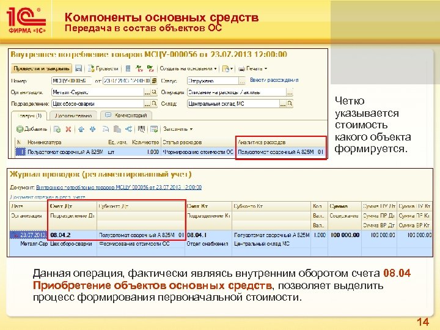440x330 pixels.
Task: Switch to the Дополнительно tab
Action: point(73,116)
